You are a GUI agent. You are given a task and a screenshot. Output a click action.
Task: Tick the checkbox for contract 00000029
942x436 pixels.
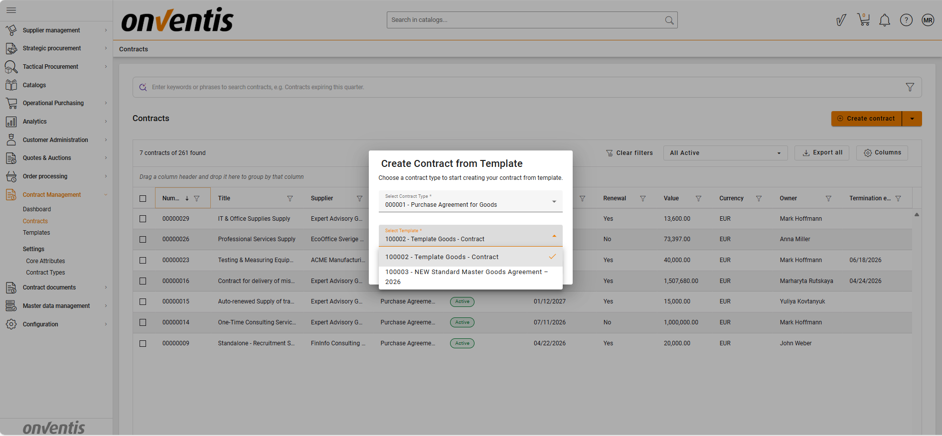click(143, 219)
